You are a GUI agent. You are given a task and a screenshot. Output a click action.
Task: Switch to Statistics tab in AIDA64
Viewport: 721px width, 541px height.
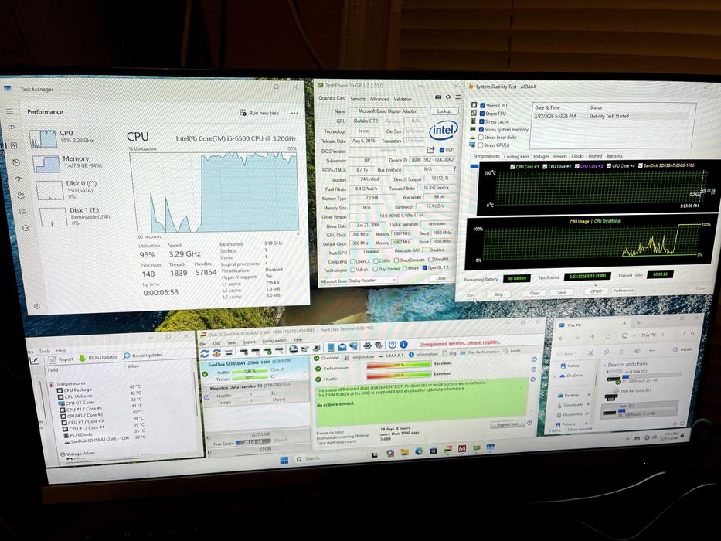pyautogui.click(x=614, y=155)
